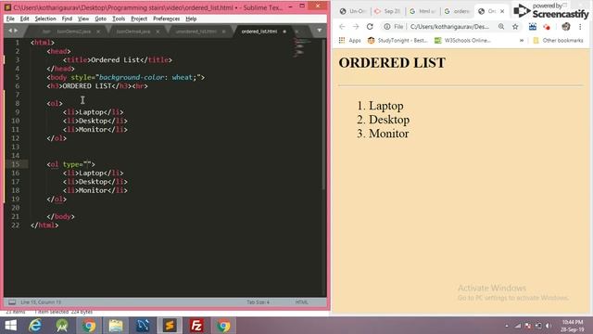Open the Tools menu
Viewport: 593px width, 334px height.
(119, 19)
